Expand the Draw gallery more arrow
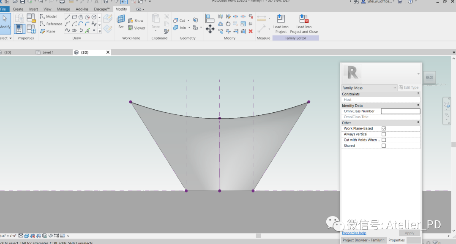The height and width of the screenshot is (244, 456). [99, 31]
